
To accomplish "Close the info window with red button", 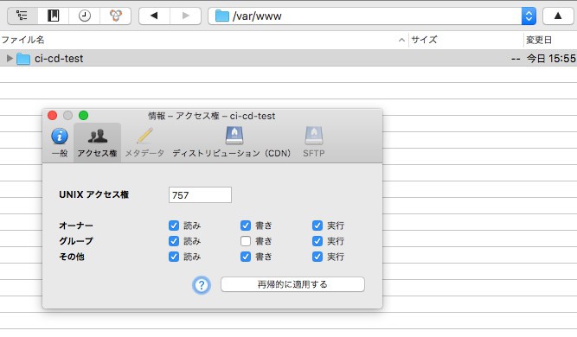I will coord(52,116).
